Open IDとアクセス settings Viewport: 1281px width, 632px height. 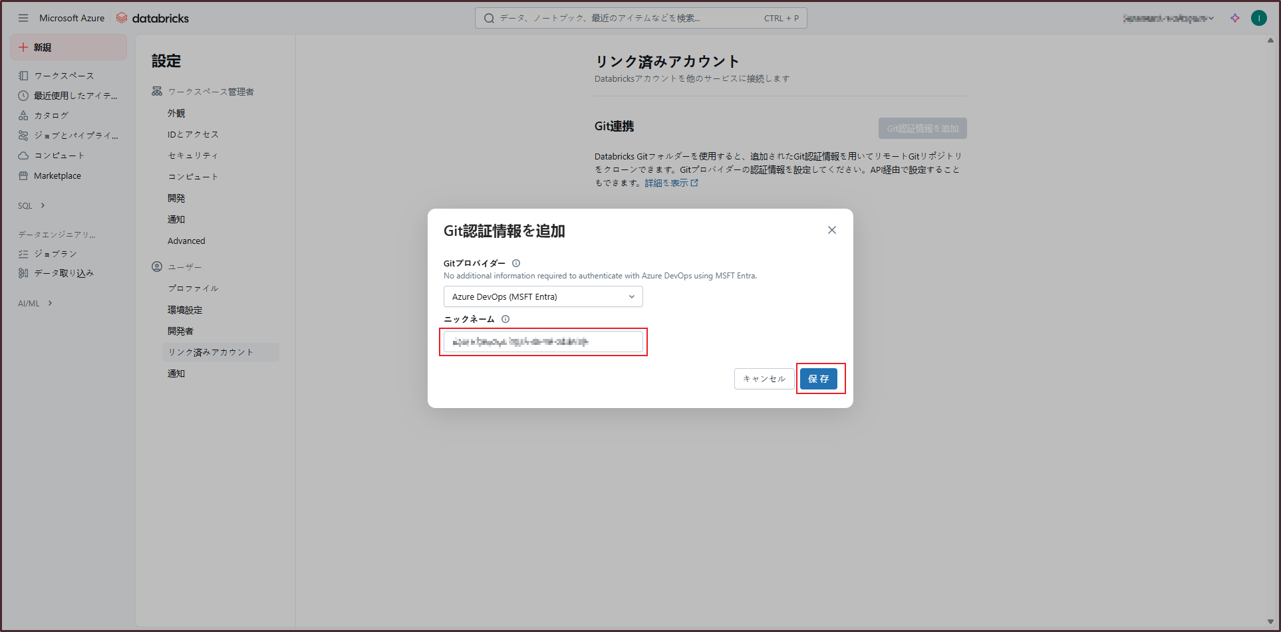(x=193, y=134)
